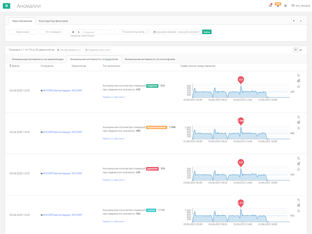Open the tasks list icon with red dot

point(270,5)
